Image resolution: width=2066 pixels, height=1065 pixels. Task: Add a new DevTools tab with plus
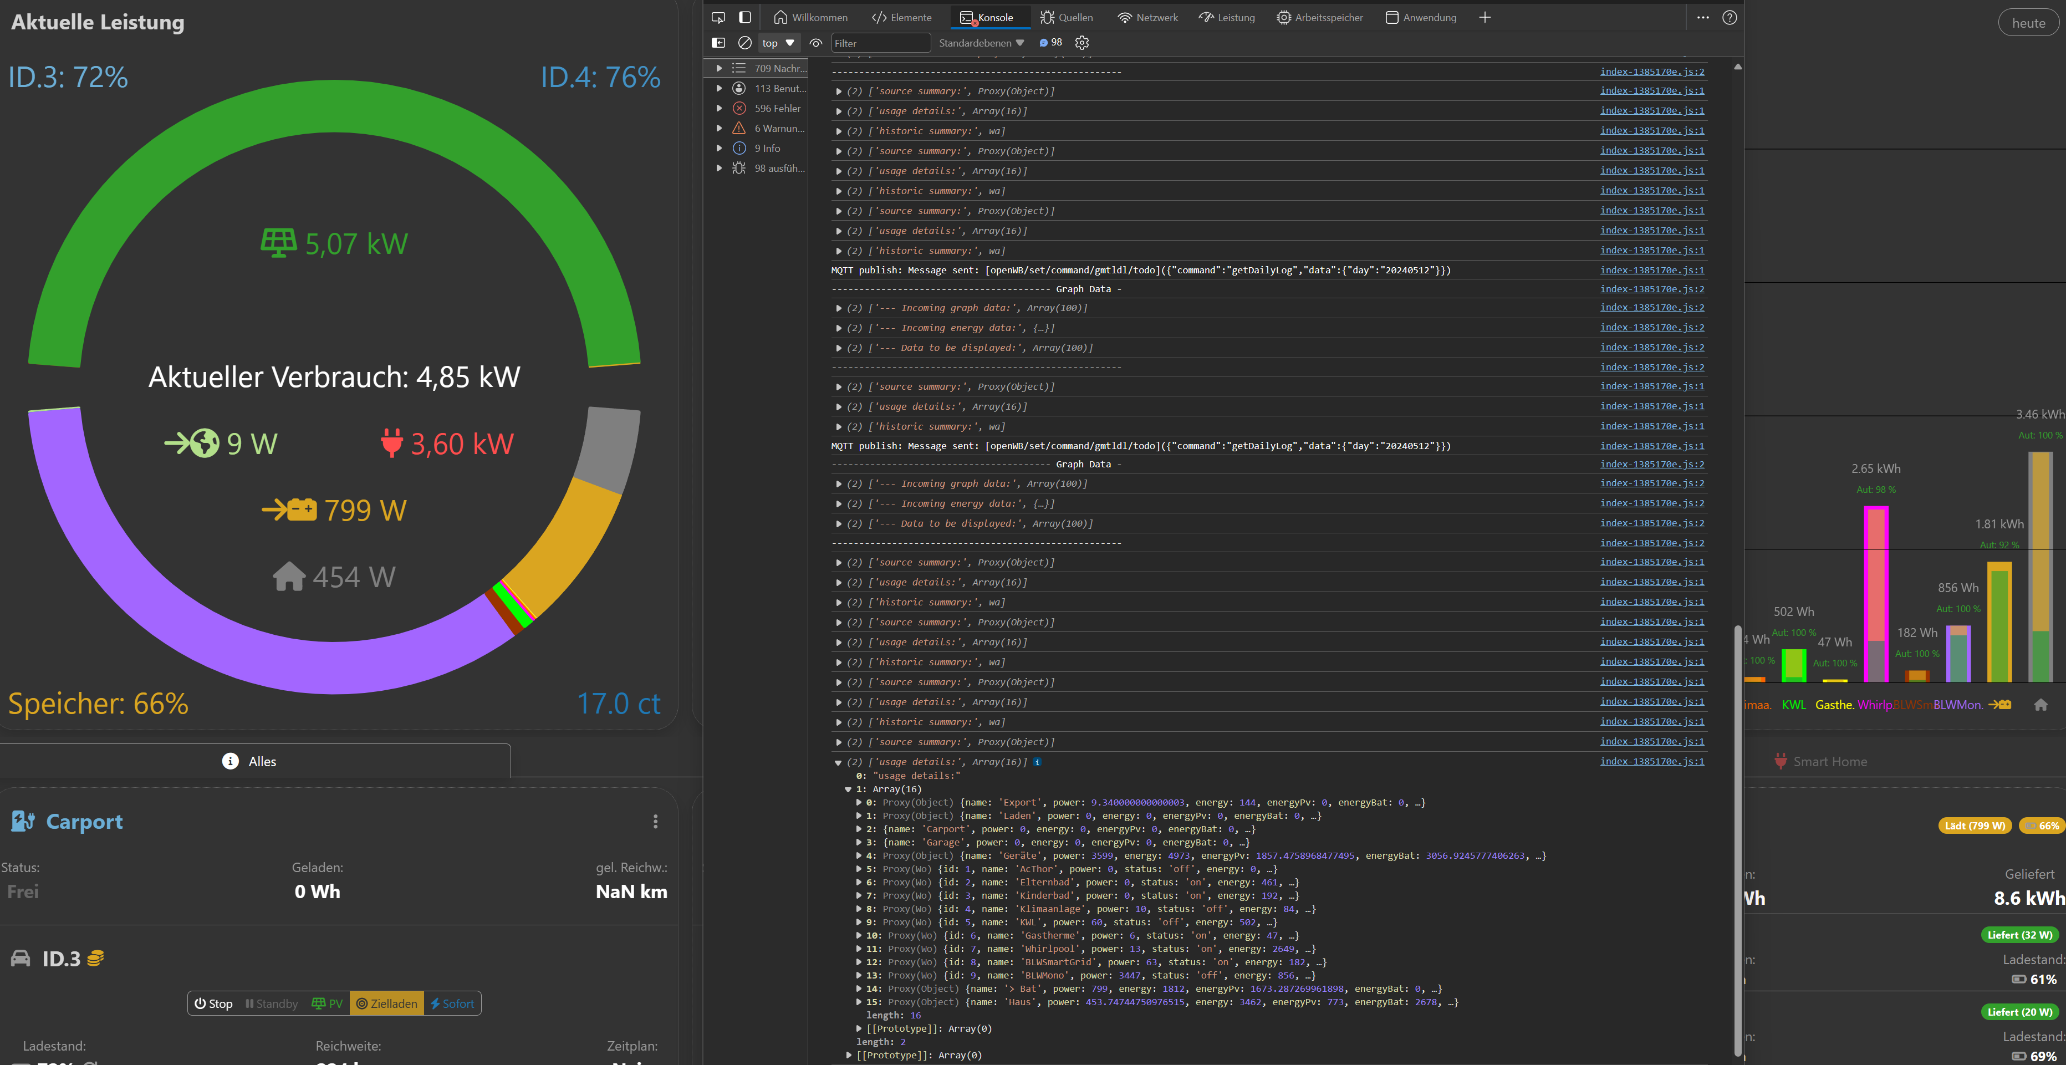[x=1485, y=17]
